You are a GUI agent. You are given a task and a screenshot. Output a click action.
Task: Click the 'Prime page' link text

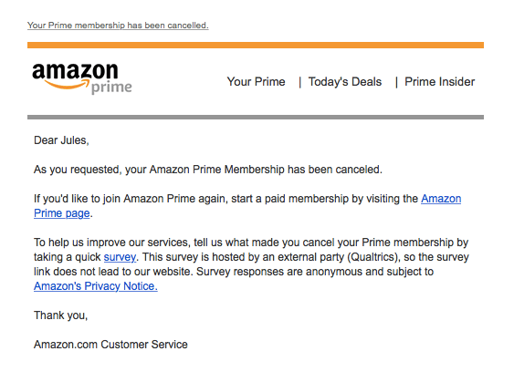(x=62, y=213)
